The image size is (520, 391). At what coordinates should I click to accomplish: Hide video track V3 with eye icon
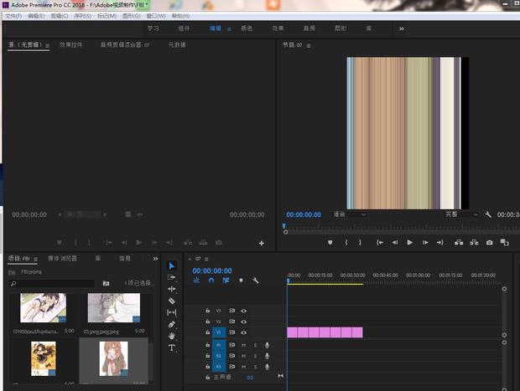244,311
